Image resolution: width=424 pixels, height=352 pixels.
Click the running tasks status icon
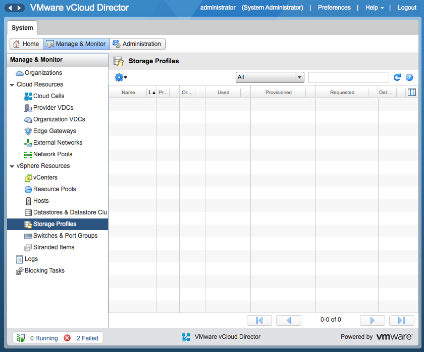click(21, 338)
